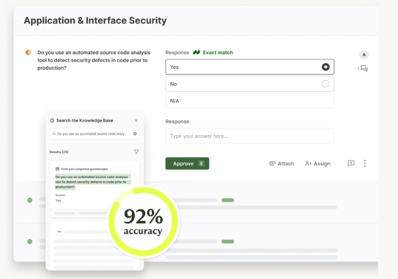Click the user avatar labeled A
The image size is (398, 279).
click(x=364, y=55)
